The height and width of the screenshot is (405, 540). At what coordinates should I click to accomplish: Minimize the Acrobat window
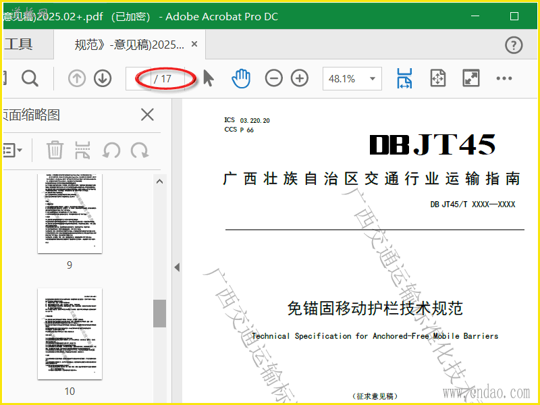[475, 16]
